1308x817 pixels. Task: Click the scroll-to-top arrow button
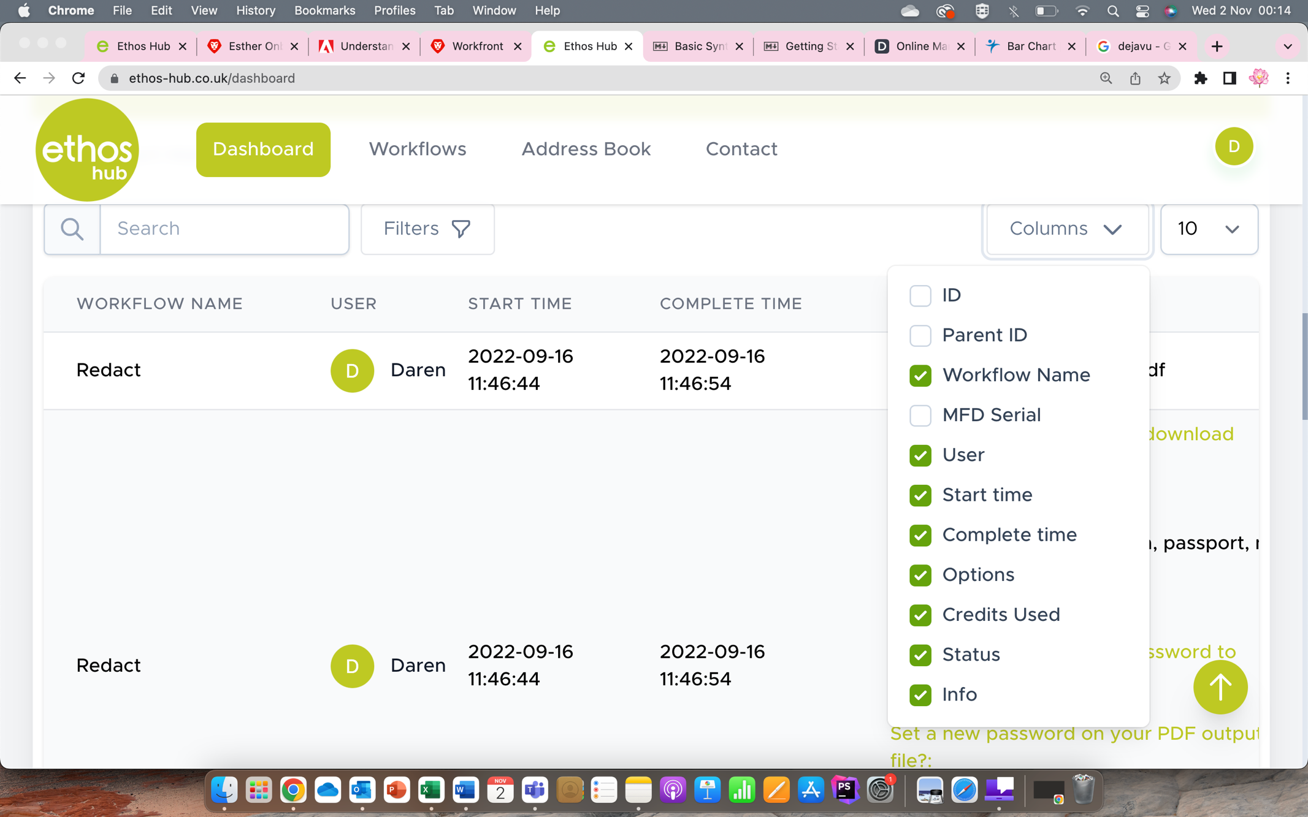click(x=1220, y=687)
